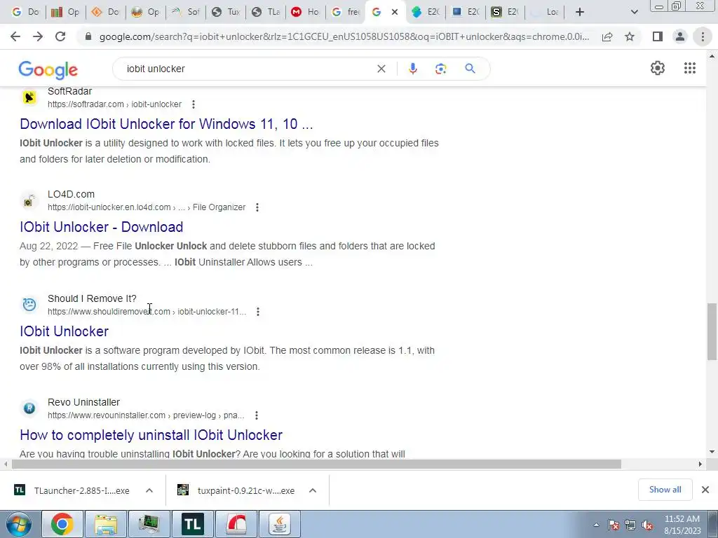Click the Revo Uninstaller site name

click(x=84, y=402)
